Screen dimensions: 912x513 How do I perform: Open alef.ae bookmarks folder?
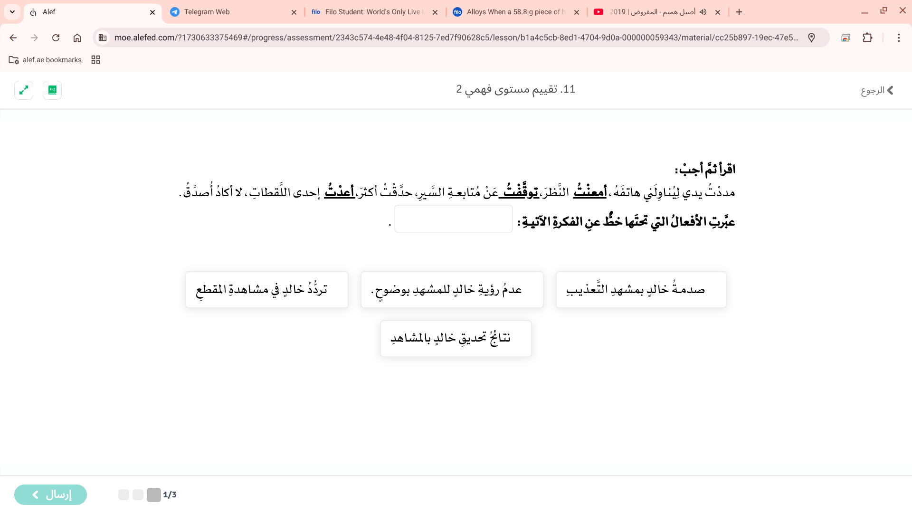(x=46, y=60)
